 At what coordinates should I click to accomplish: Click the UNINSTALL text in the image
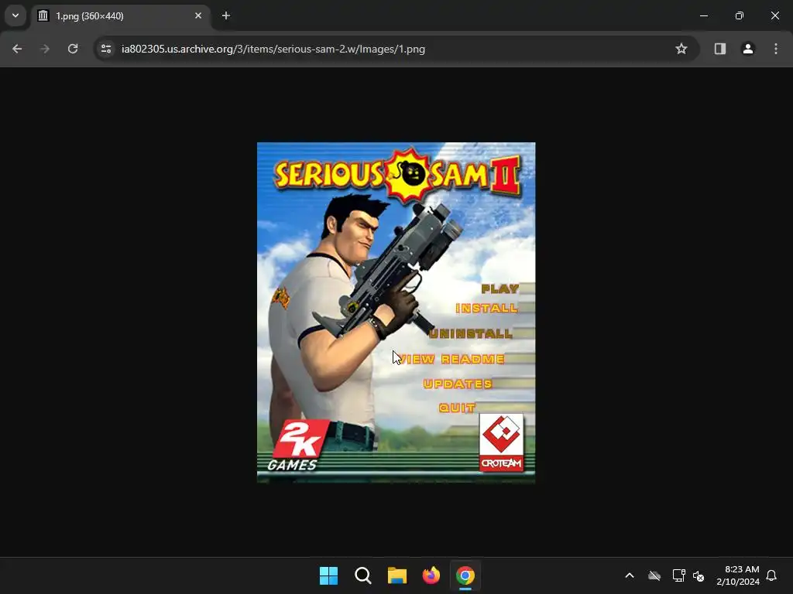(x=471, y=333)
